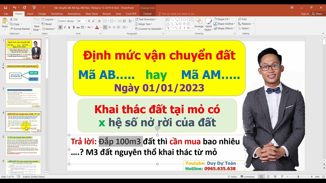Click Convert to SmartArt
The height and width of the screenshot is (183, 326).
pos(149,29)
